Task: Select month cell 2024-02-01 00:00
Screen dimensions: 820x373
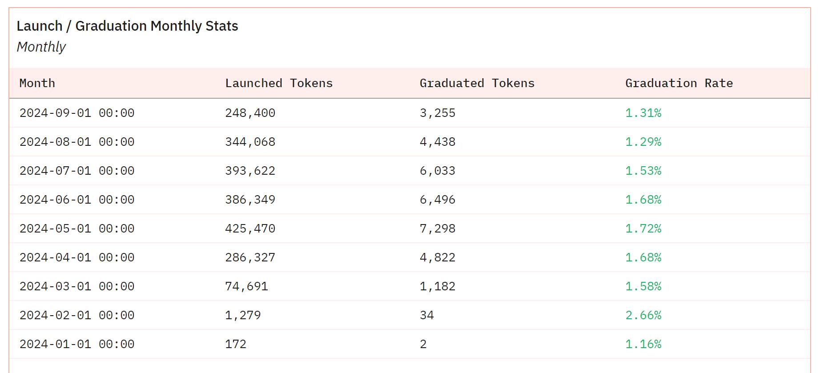Action: pos(77,315)
